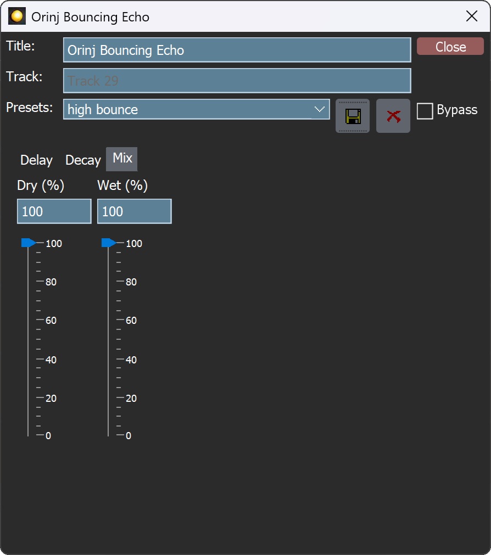The height and width of the screenshot is (555, 491).
Task: Select the Mix tab
Action: tap(122, 159)
